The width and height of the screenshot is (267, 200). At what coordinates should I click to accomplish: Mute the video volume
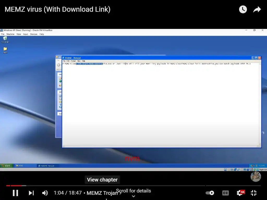pos(45,193)
